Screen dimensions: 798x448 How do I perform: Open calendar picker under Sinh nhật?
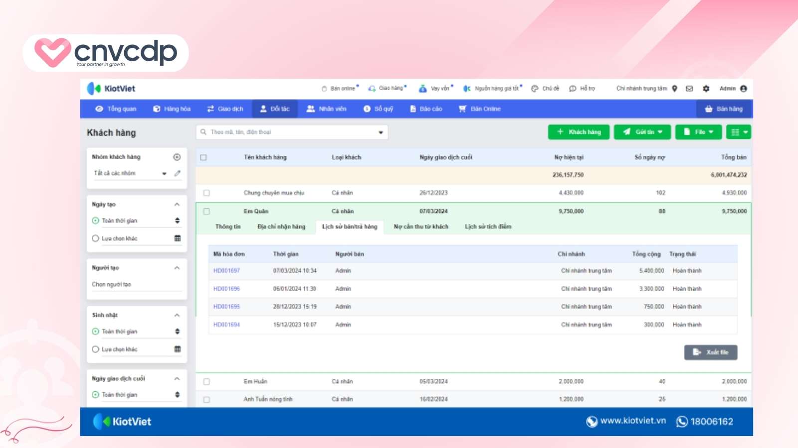[x=177, y=349]
